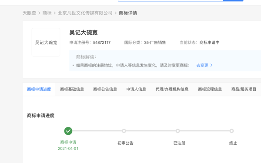Open the 商标公告信息 tab
This screenshot has height=163, width=261.
click(x=105, y=89)
